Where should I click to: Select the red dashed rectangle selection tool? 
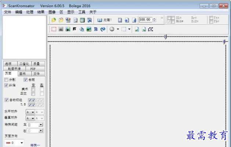coord(54,29)
